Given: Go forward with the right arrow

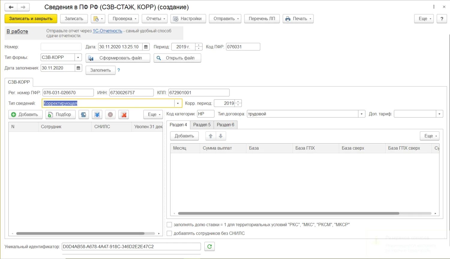Looking at the screenshot, I should click(x=23, y=7).
